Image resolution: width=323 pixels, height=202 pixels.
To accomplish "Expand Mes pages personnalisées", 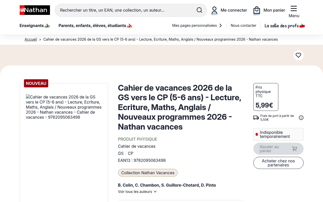I will pyautogui.click(x=197, y=26).
